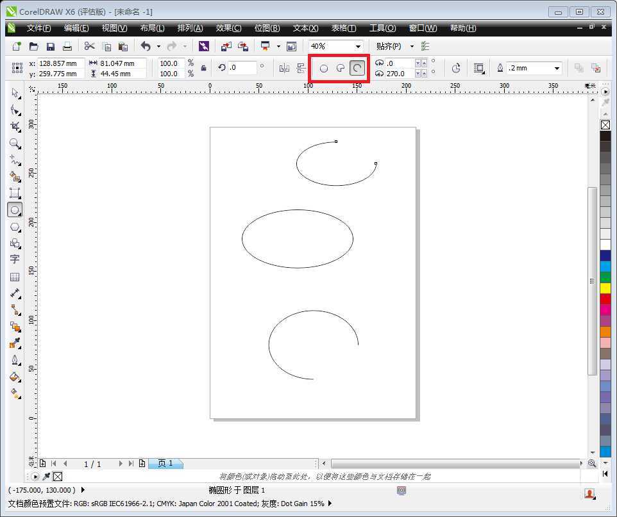Click the Undo arrow button

[146, 45]
